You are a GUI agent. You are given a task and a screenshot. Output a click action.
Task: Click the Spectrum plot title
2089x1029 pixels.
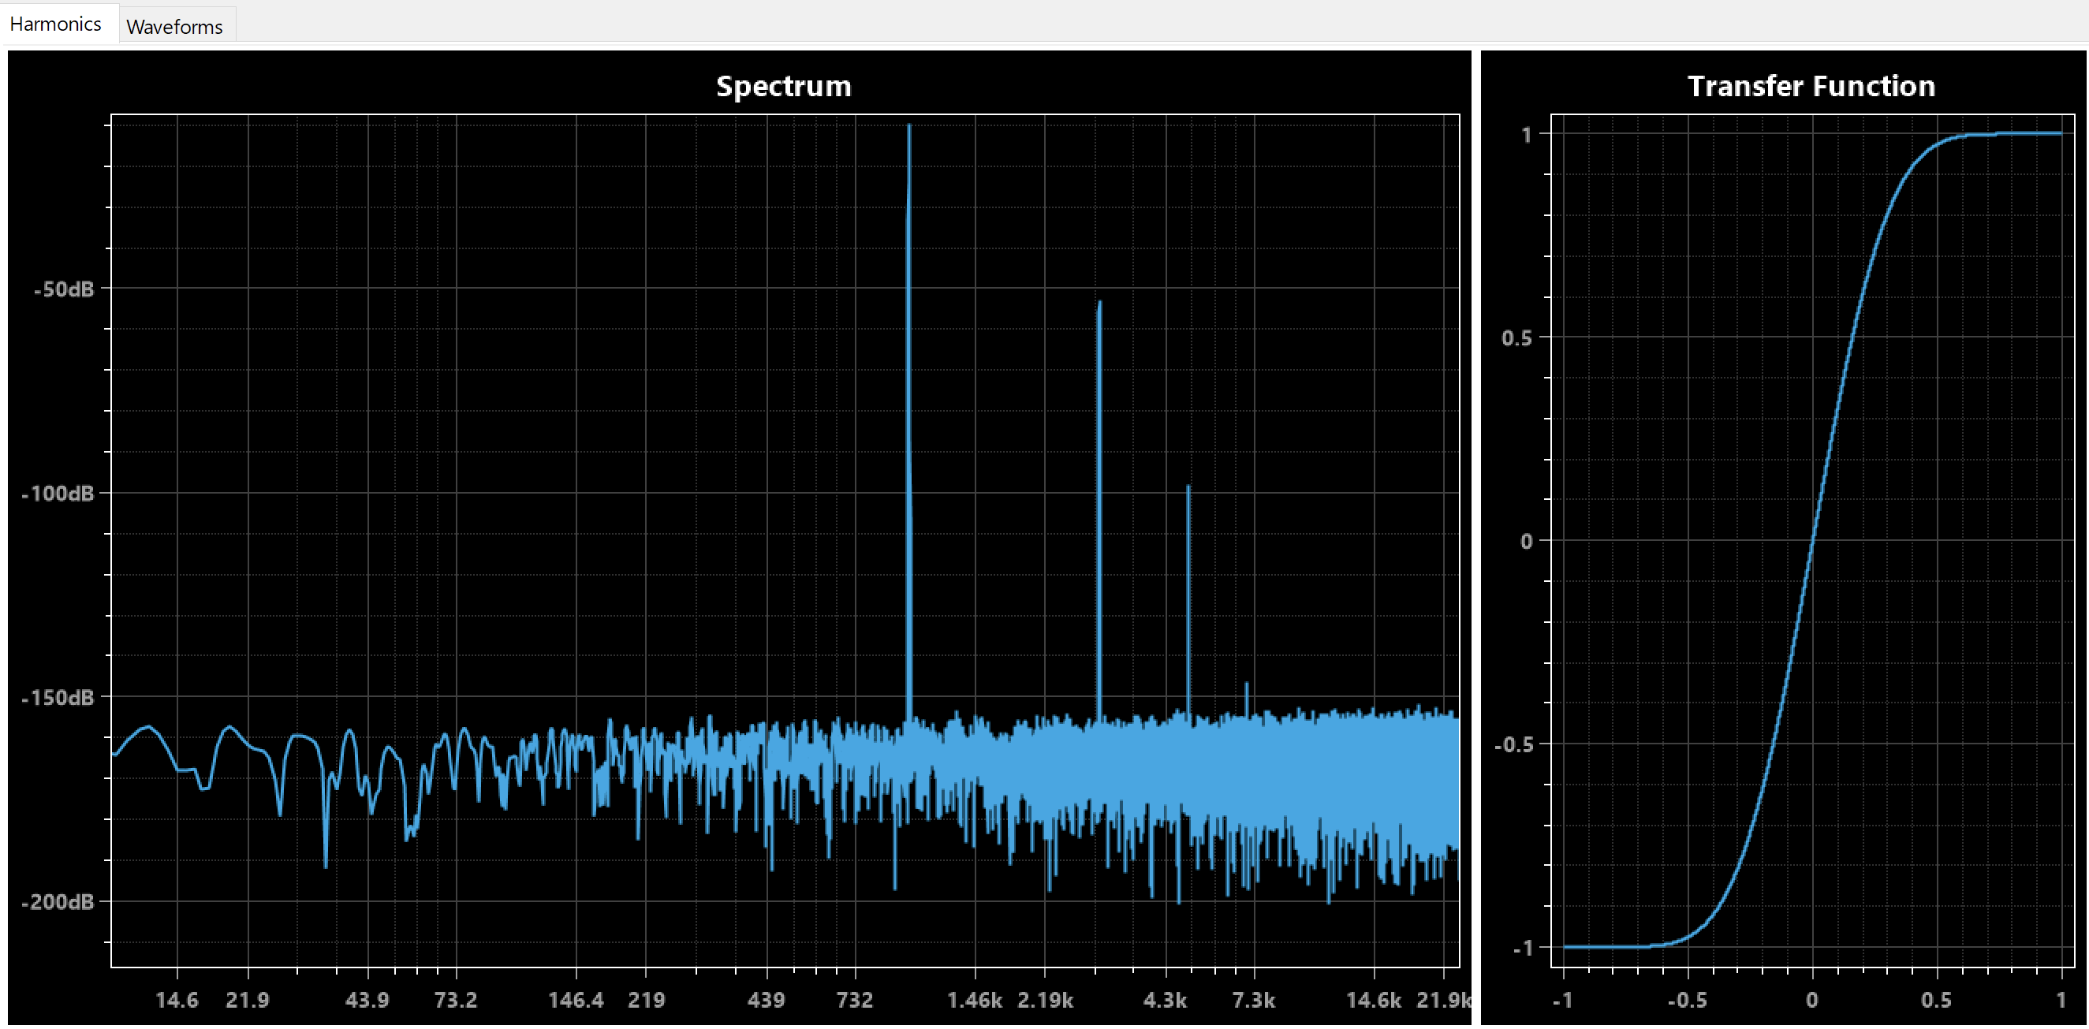pyautogui.click(x=783, y=86)
